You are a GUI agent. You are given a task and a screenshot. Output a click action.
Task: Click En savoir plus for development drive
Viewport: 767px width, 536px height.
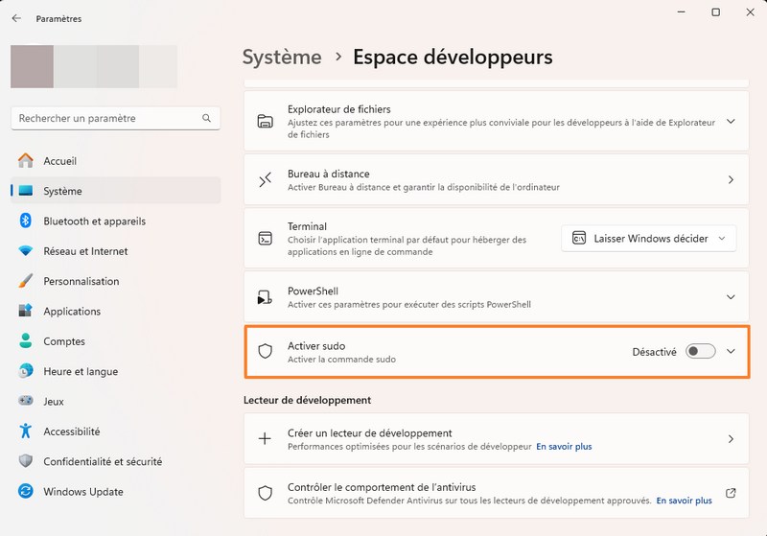coord(564,446)
